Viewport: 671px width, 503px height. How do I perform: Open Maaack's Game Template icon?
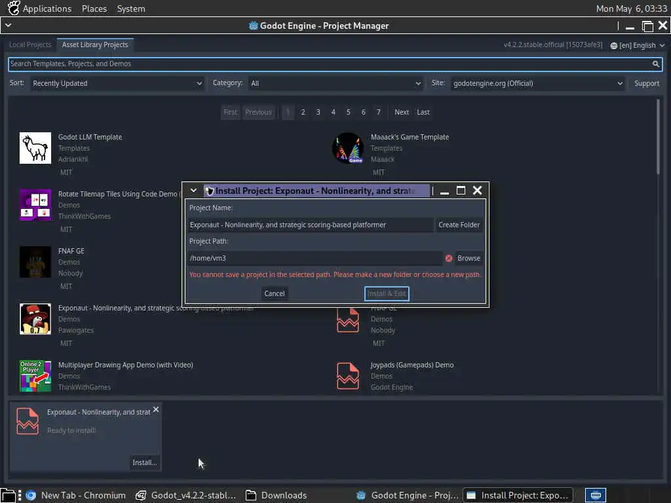click(348, 148)
